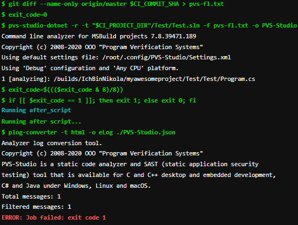This screenshot has height=225, width=298.
Task: Click the 'Command line analyzer for MSBuild projects' line
Action: (99, 36)
